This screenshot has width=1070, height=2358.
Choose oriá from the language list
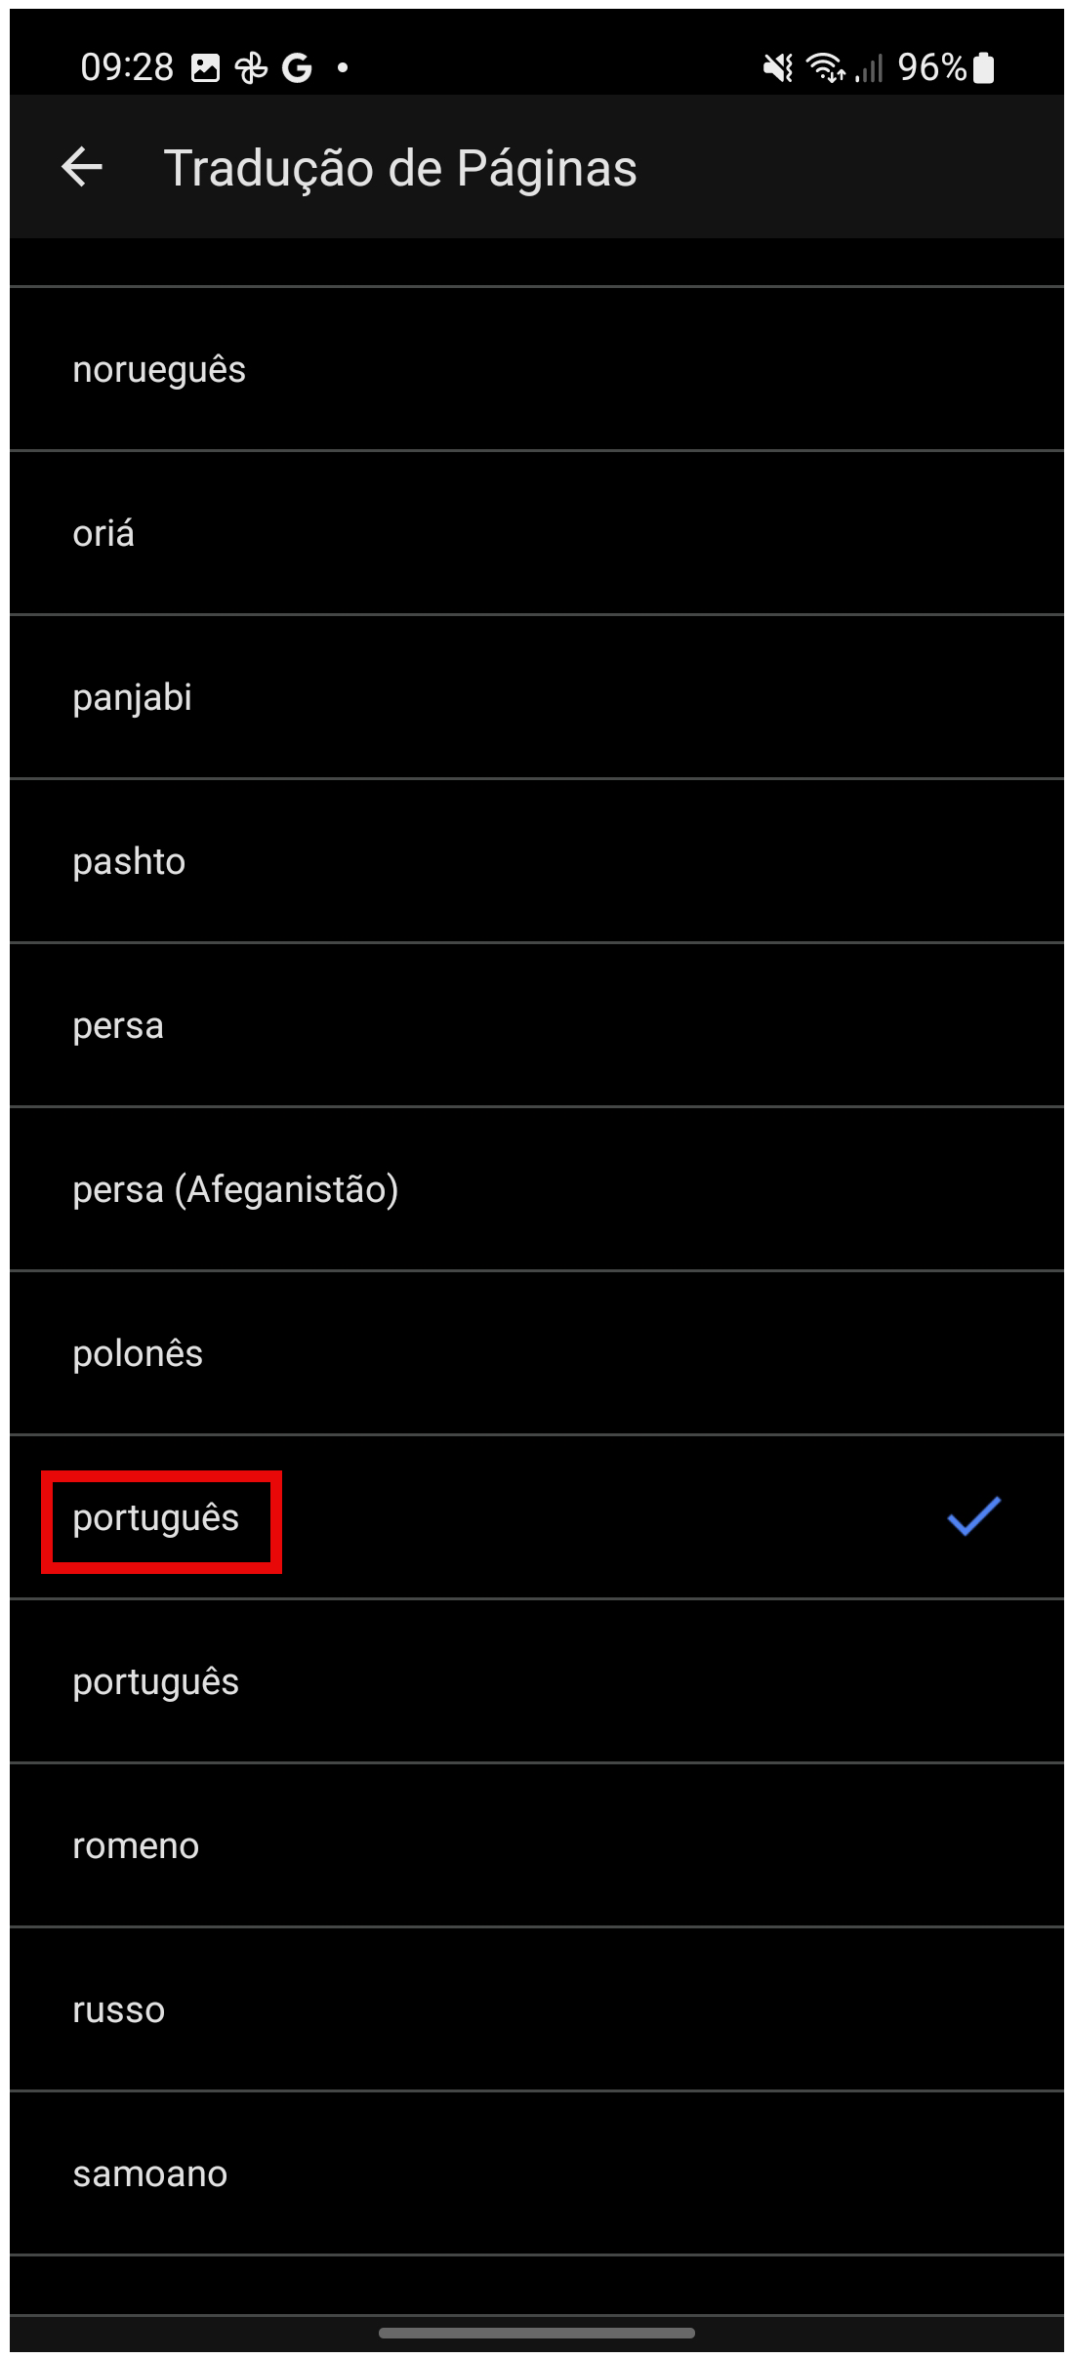[x=103, y=534]
